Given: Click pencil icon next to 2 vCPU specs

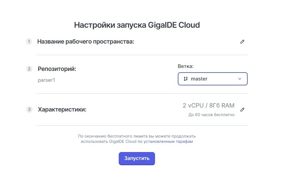Looking at the screenshot, I should coord(242,109).
